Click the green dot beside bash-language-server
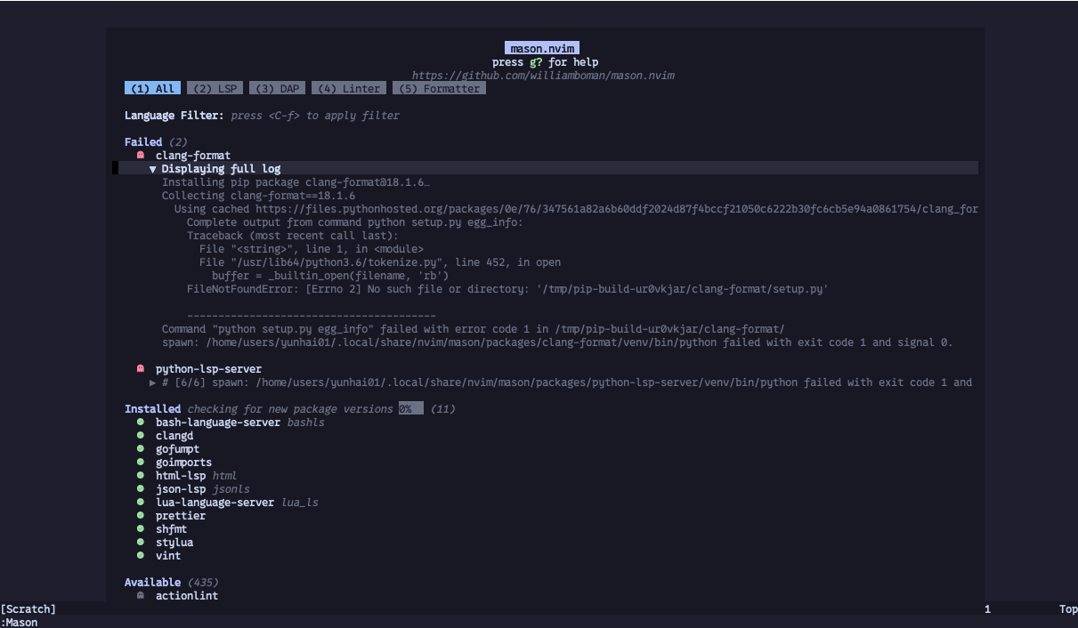Screen dimensions: 1078x628 tap(141, 423)
